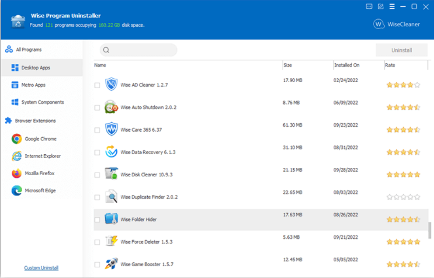Open the Custom Uninstall link
Screen dimensions: 434x278
[41, 268]
